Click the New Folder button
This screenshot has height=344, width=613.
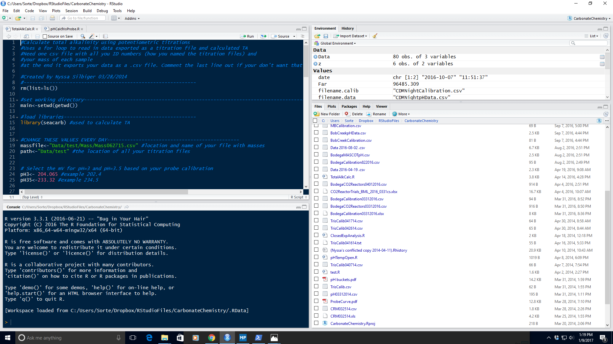click(x=327, y=114)
